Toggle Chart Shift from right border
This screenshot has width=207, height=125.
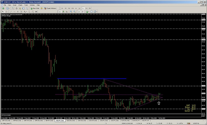pos(82,12)
